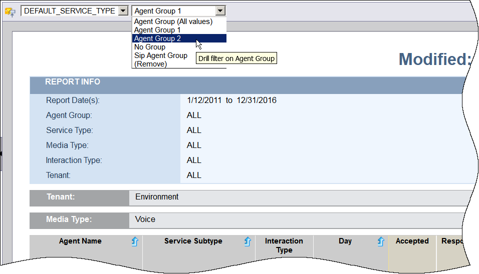Toggle the left panel collapse handle
This screenshot has width=479, height=274.
click(2, 154)
